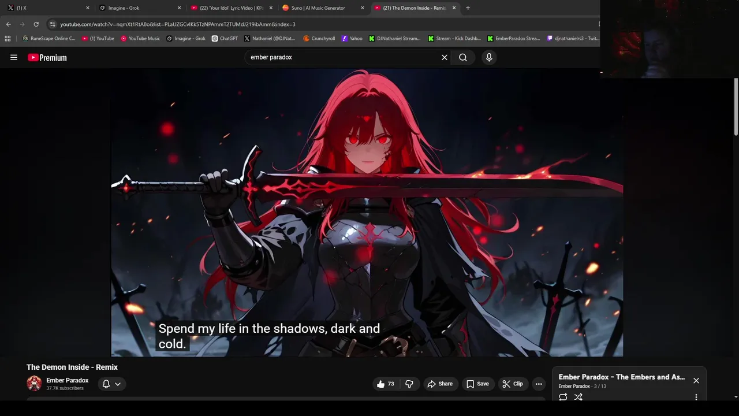Open playlist title Ember Paradox – The Embers
The width and height of the screenshot is (739, 416).
tap(622, 377)
